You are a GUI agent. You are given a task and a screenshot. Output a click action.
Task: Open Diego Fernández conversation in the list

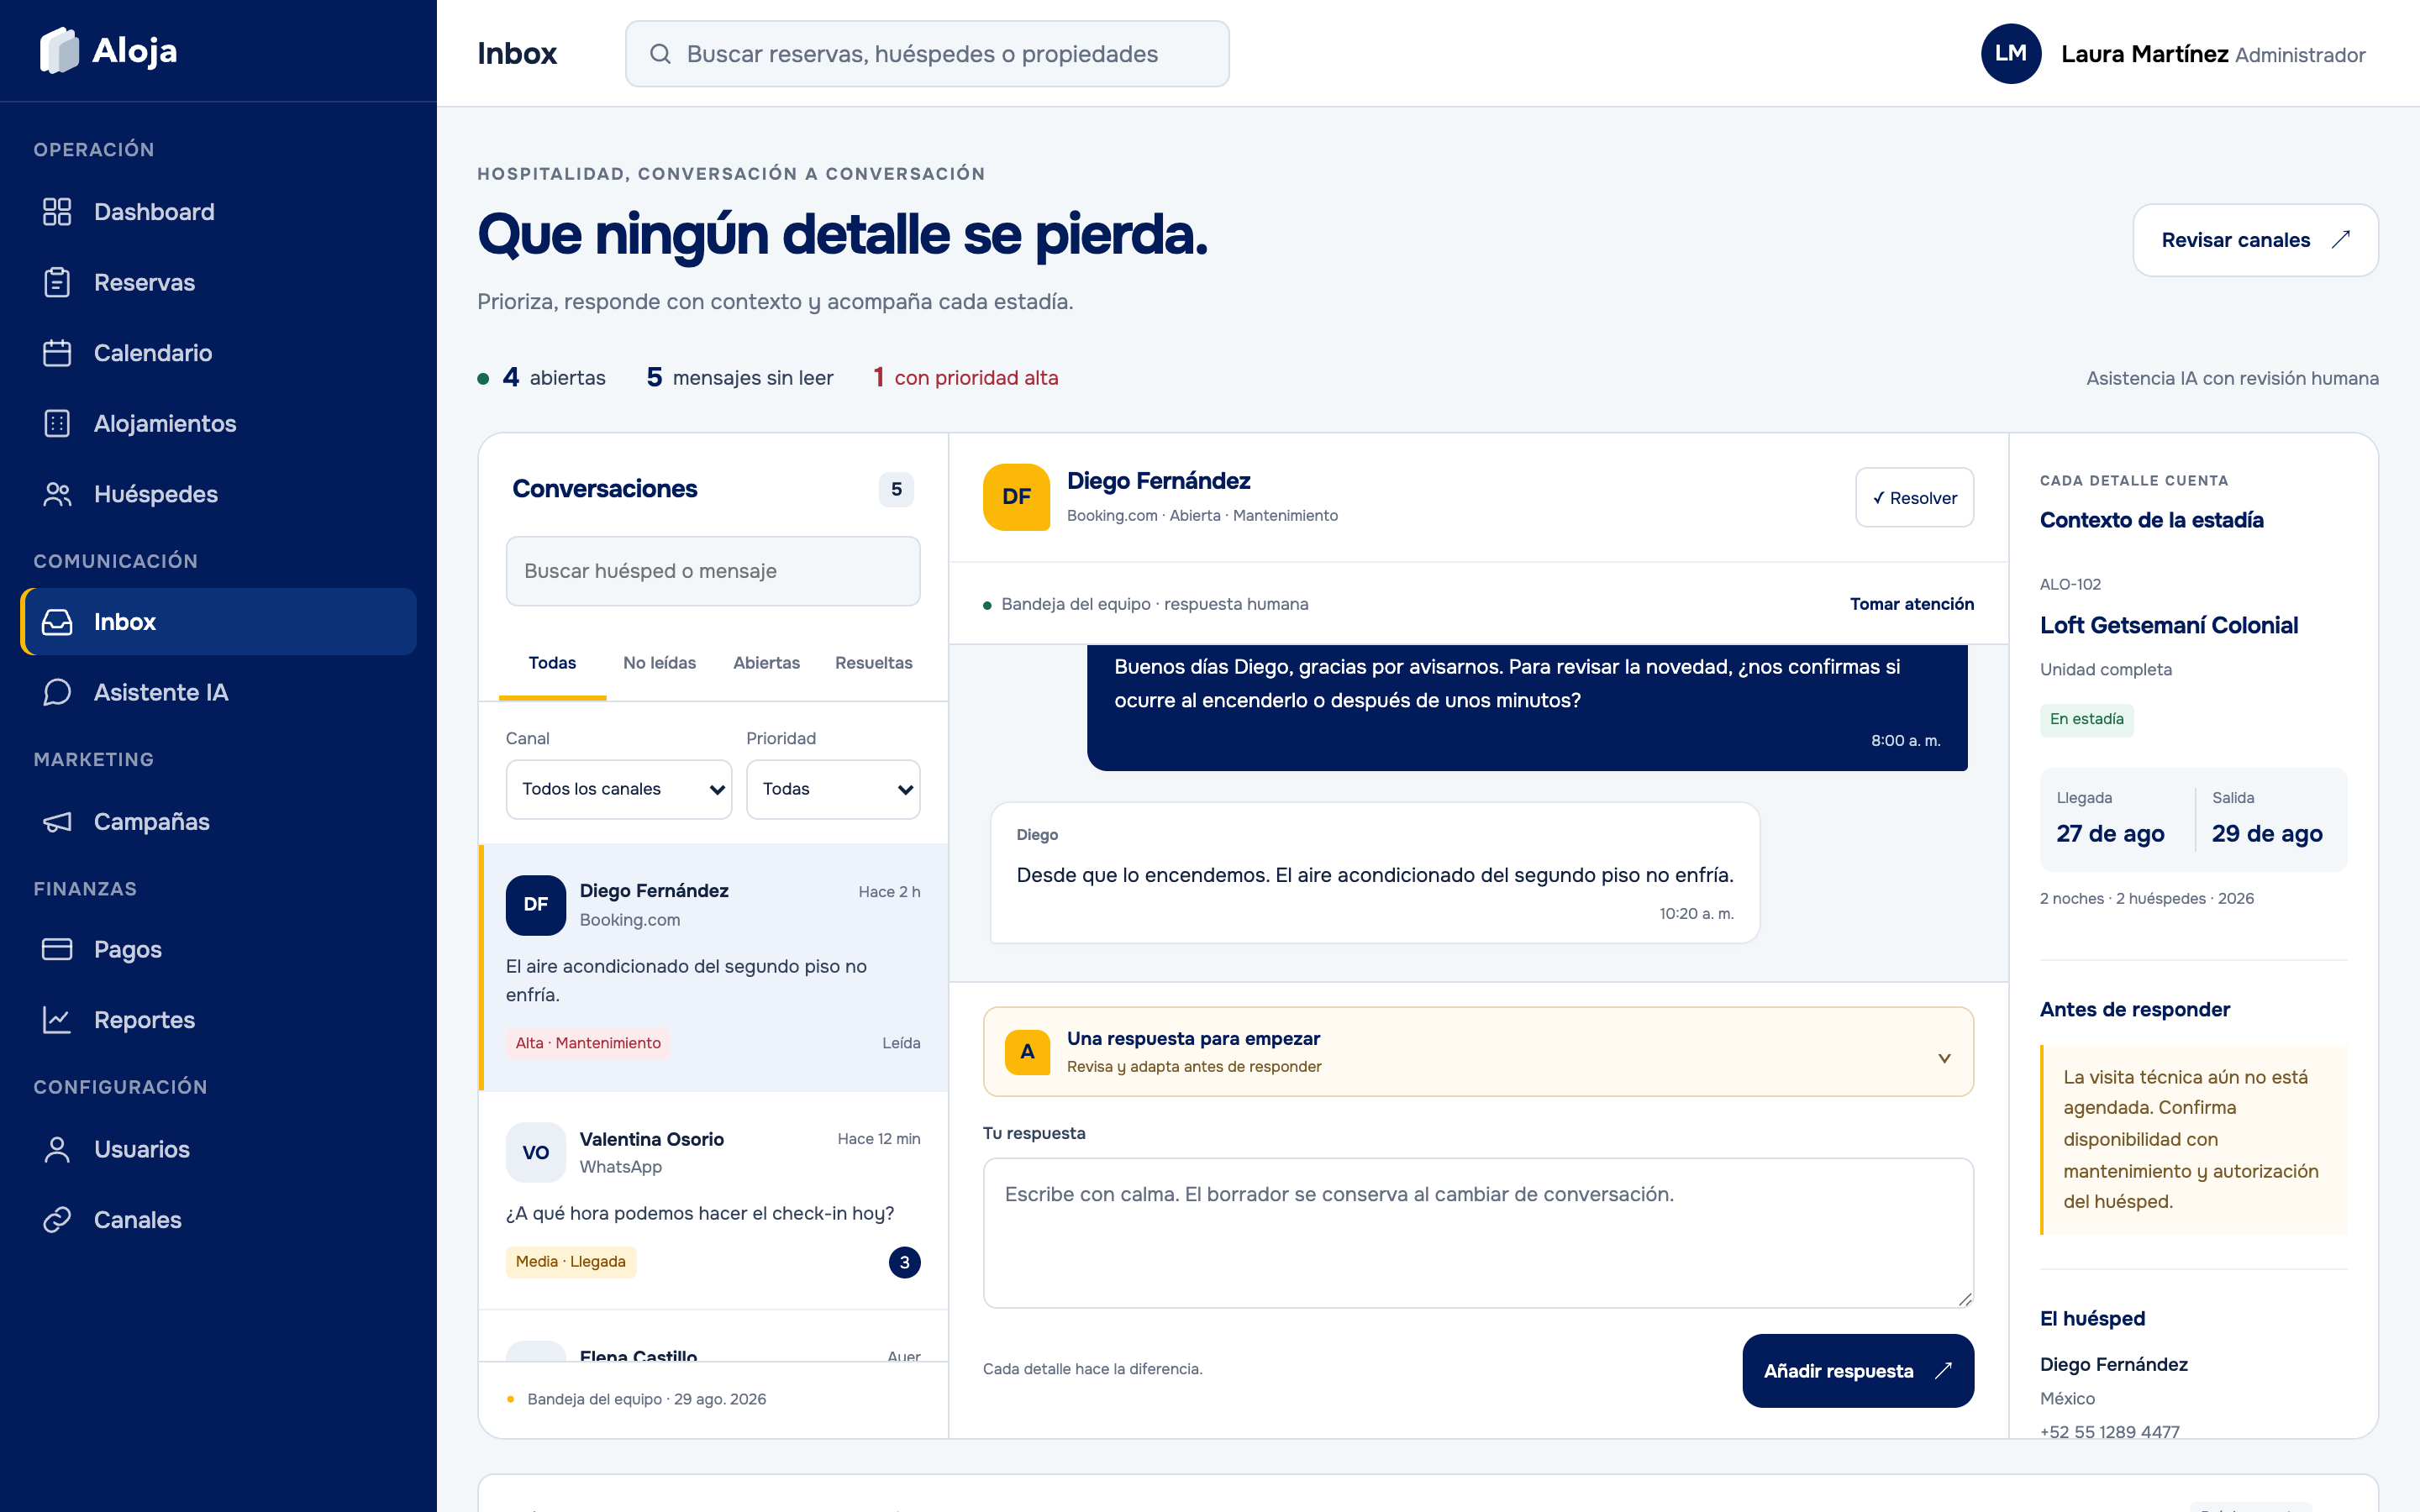[713, 967]
